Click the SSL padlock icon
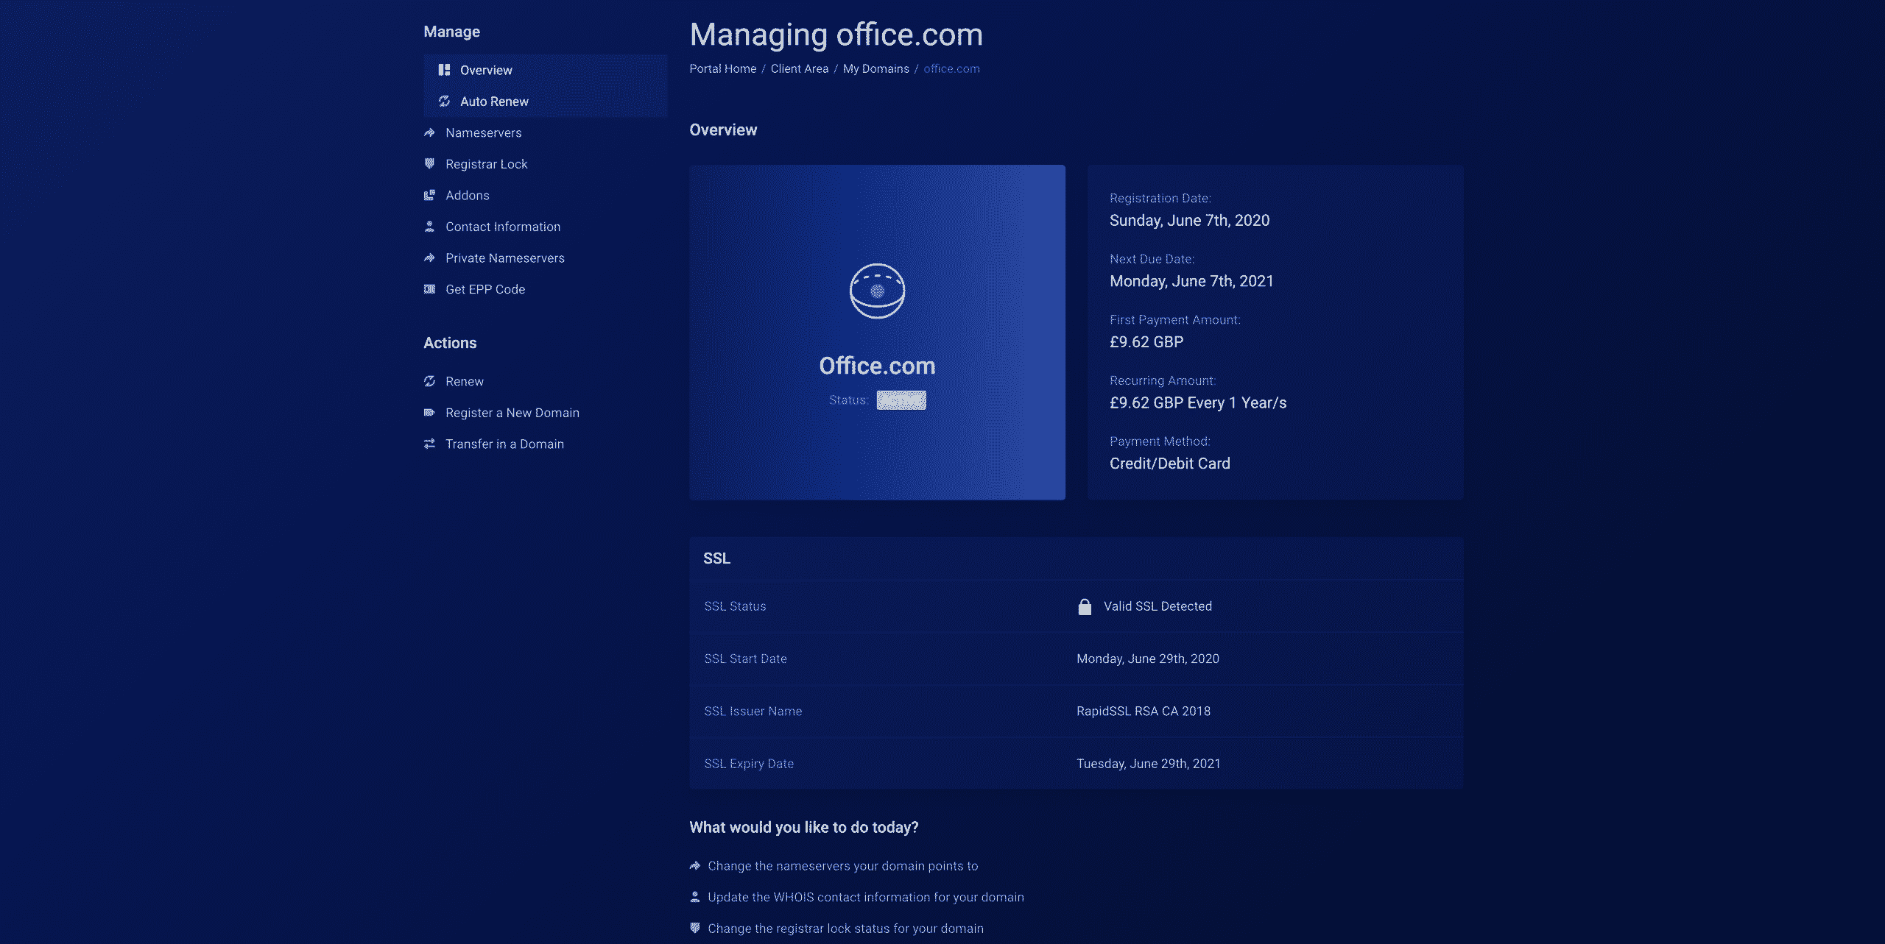The image size is (1885, 944). coord(1084,606)
